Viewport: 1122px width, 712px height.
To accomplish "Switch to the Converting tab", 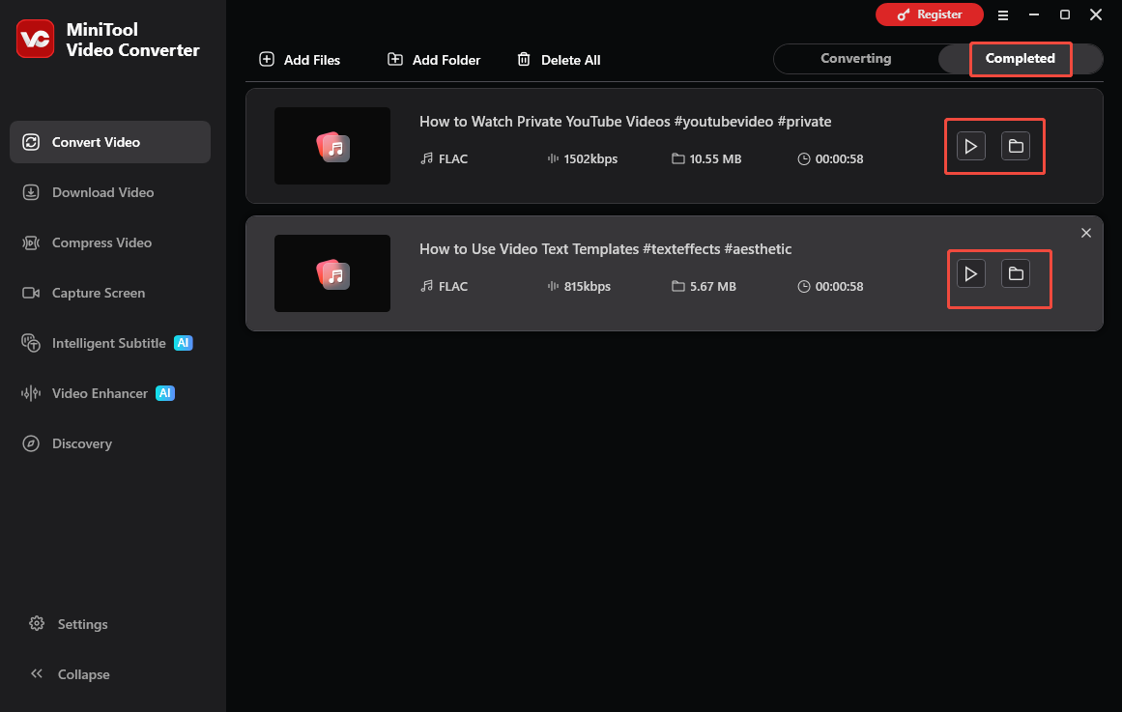I will pyautogui.click(x=856, y=59).
